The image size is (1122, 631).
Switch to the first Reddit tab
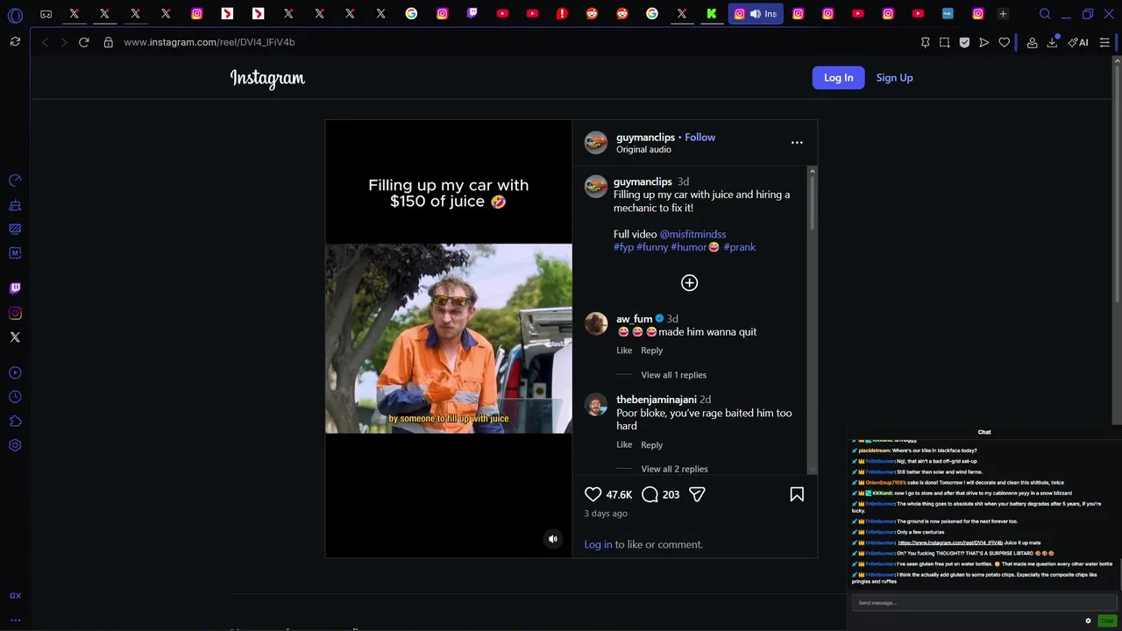coord(592,14)
